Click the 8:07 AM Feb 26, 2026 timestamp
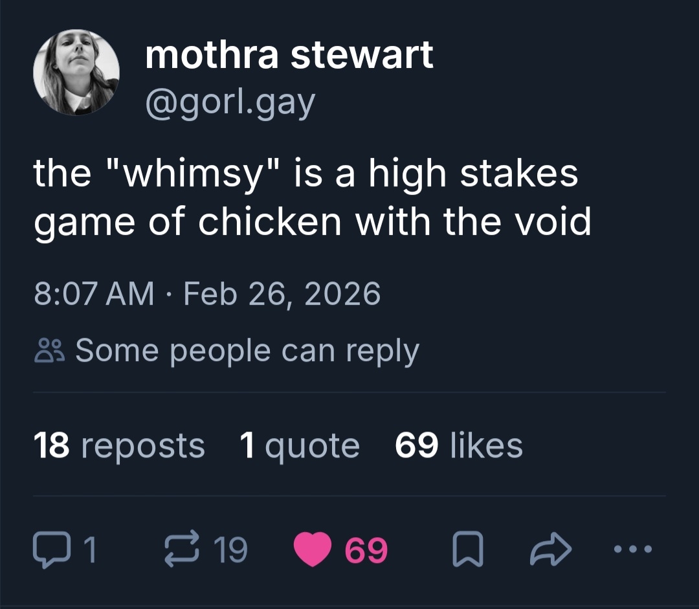 click(207, 294)
